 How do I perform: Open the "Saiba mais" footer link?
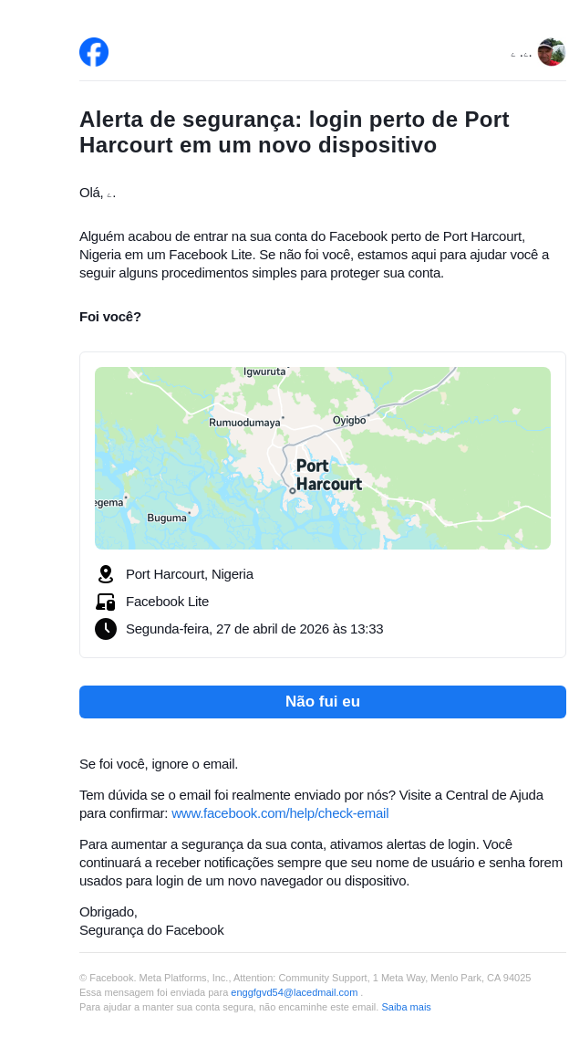pyautogui.click(x=406, y=1007)
